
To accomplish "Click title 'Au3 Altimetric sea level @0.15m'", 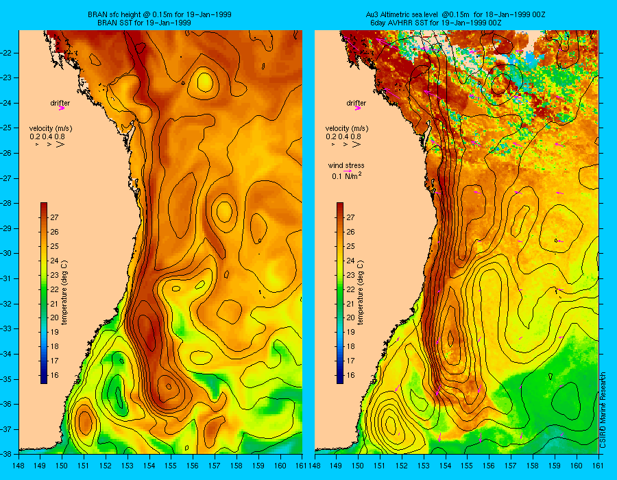I will [x=418, y=14].
